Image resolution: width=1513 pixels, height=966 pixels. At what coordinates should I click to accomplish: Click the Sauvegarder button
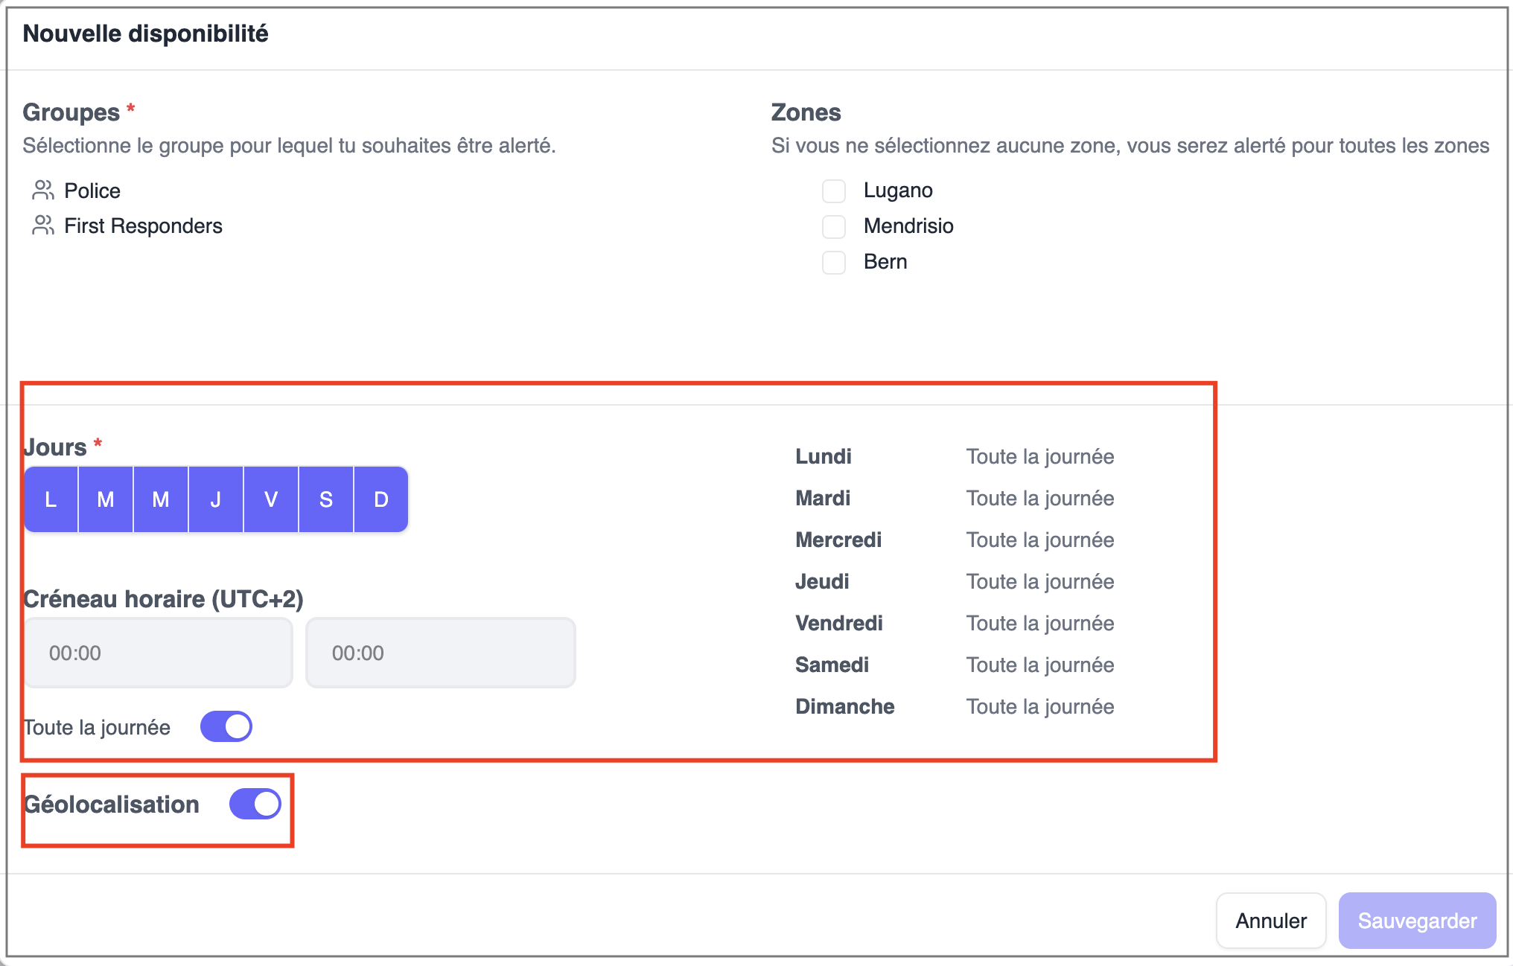pos(1417,921)
